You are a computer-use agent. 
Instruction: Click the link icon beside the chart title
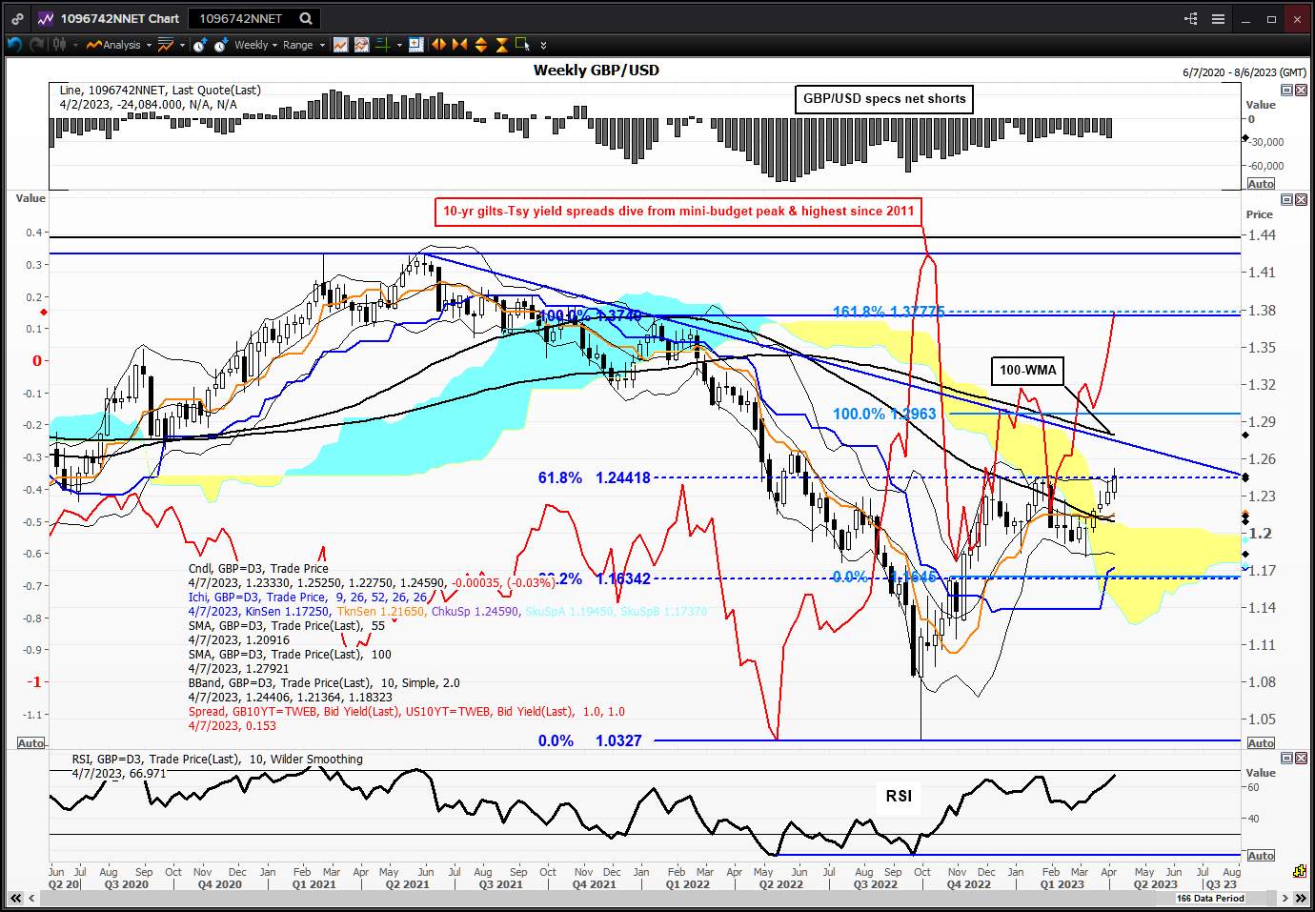(17, 18)
